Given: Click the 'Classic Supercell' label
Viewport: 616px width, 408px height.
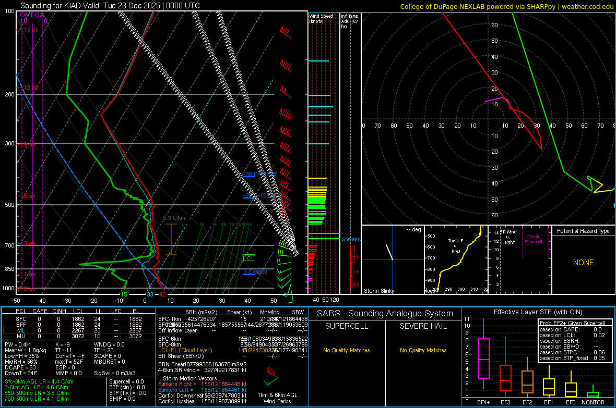Looking at the screenshot, I should (x=534, y=239).
